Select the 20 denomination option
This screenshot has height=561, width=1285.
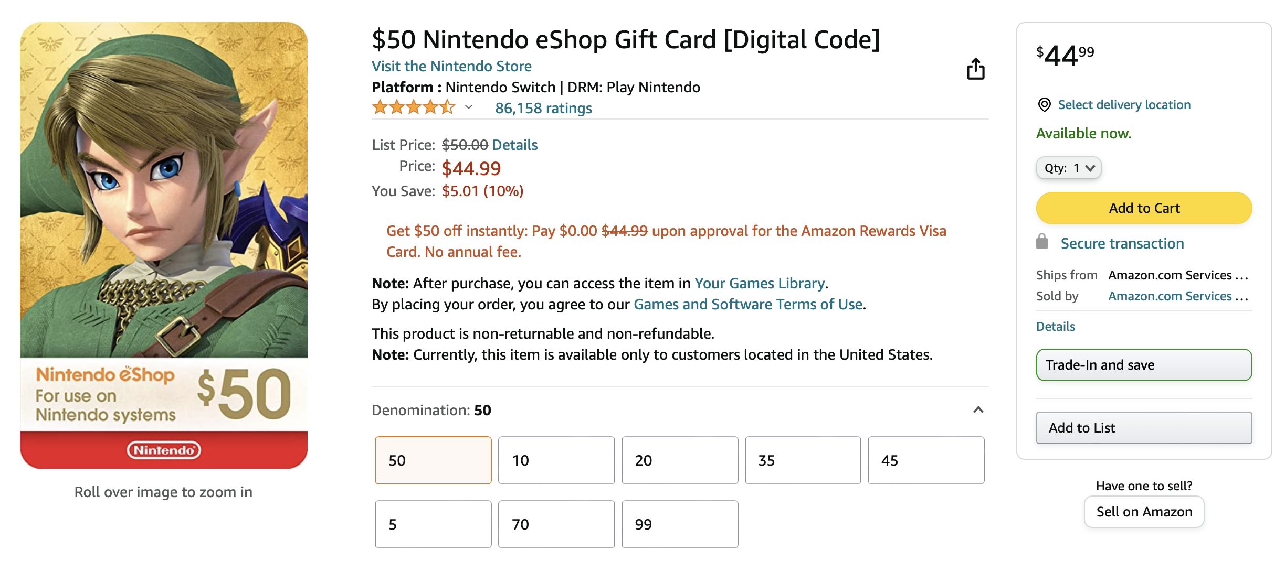pos(680,460)
